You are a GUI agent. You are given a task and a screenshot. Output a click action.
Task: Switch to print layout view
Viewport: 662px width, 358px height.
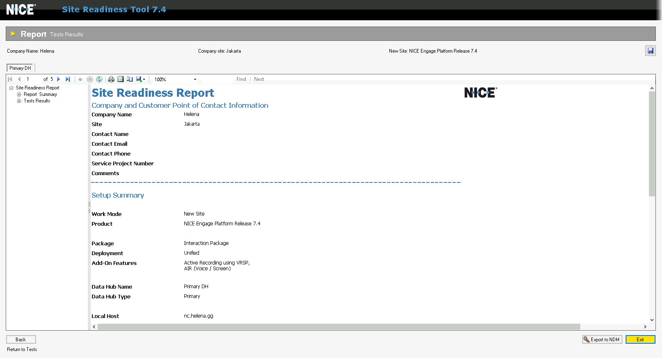(121, 79)
